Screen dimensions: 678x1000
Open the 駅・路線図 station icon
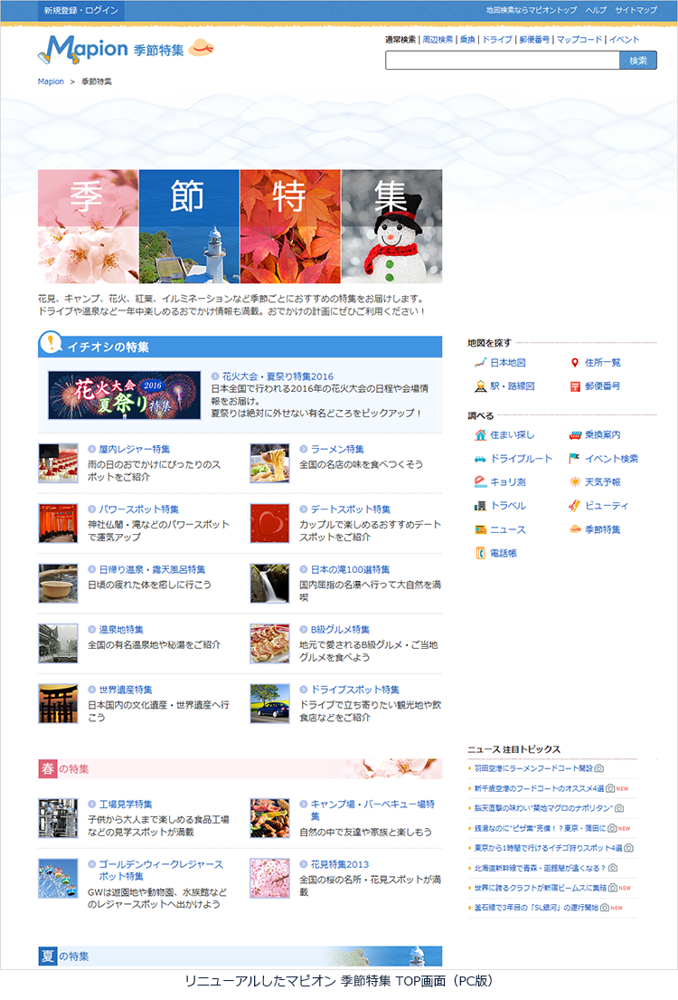coord(480,386)
